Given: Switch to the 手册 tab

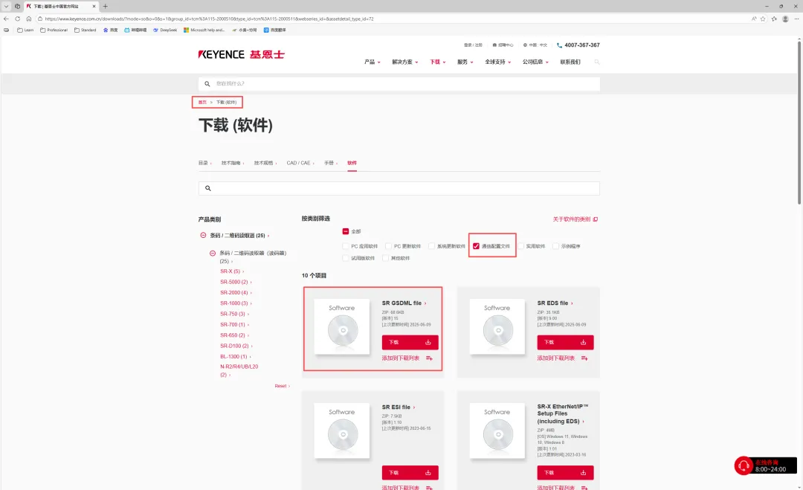Looking at the screenshot, I should point(331,163).
